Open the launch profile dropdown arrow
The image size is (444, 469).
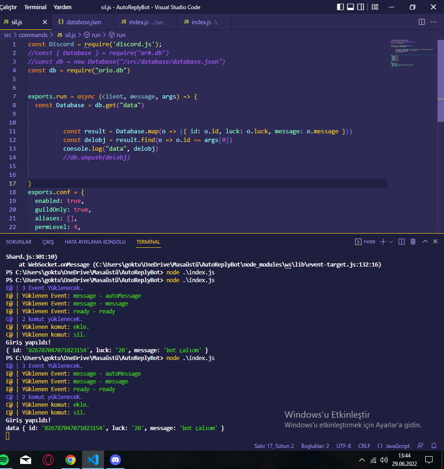pos(391,242)
